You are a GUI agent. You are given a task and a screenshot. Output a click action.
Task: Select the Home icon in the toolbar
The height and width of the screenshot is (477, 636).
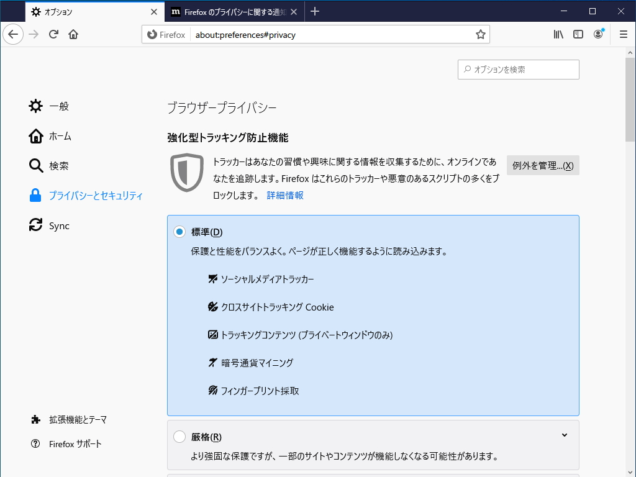tap(73, 34)
